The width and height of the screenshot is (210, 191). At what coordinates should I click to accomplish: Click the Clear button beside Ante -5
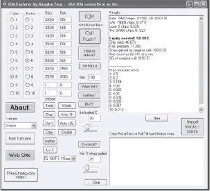50,115
